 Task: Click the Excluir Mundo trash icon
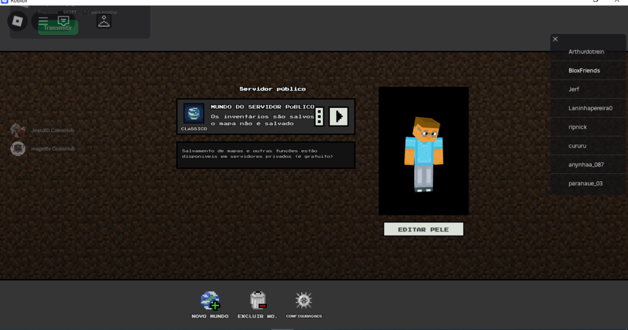[258, 301]
